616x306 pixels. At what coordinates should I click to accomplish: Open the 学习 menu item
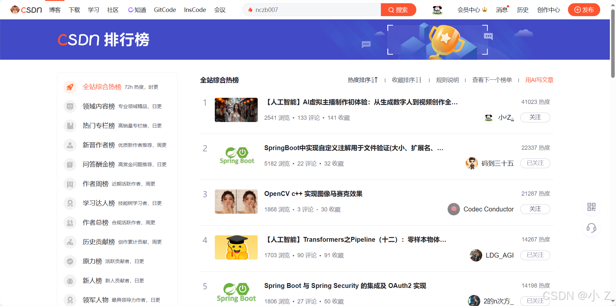[x=93, y=10]
